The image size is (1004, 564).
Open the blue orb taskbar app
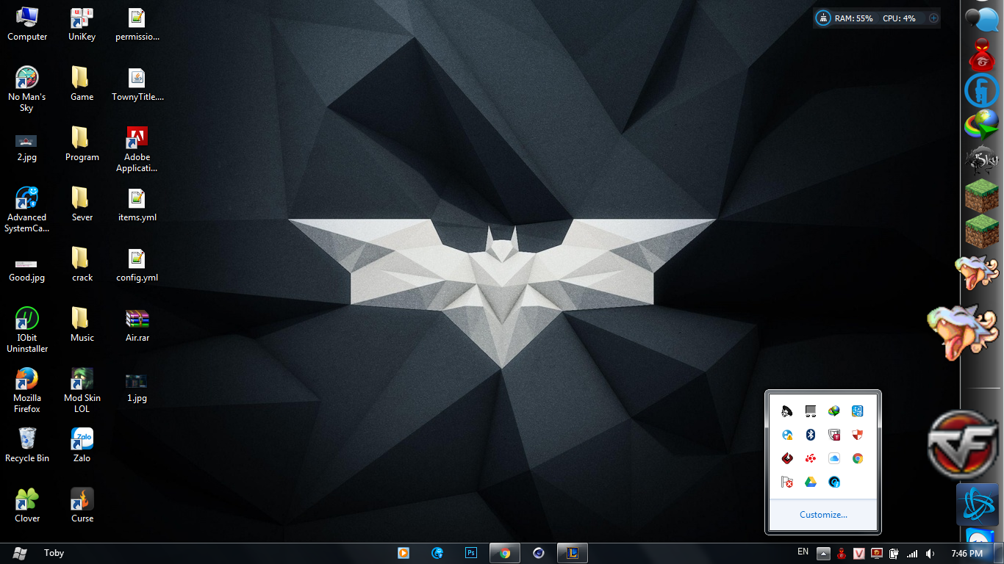tap(539, 553)
